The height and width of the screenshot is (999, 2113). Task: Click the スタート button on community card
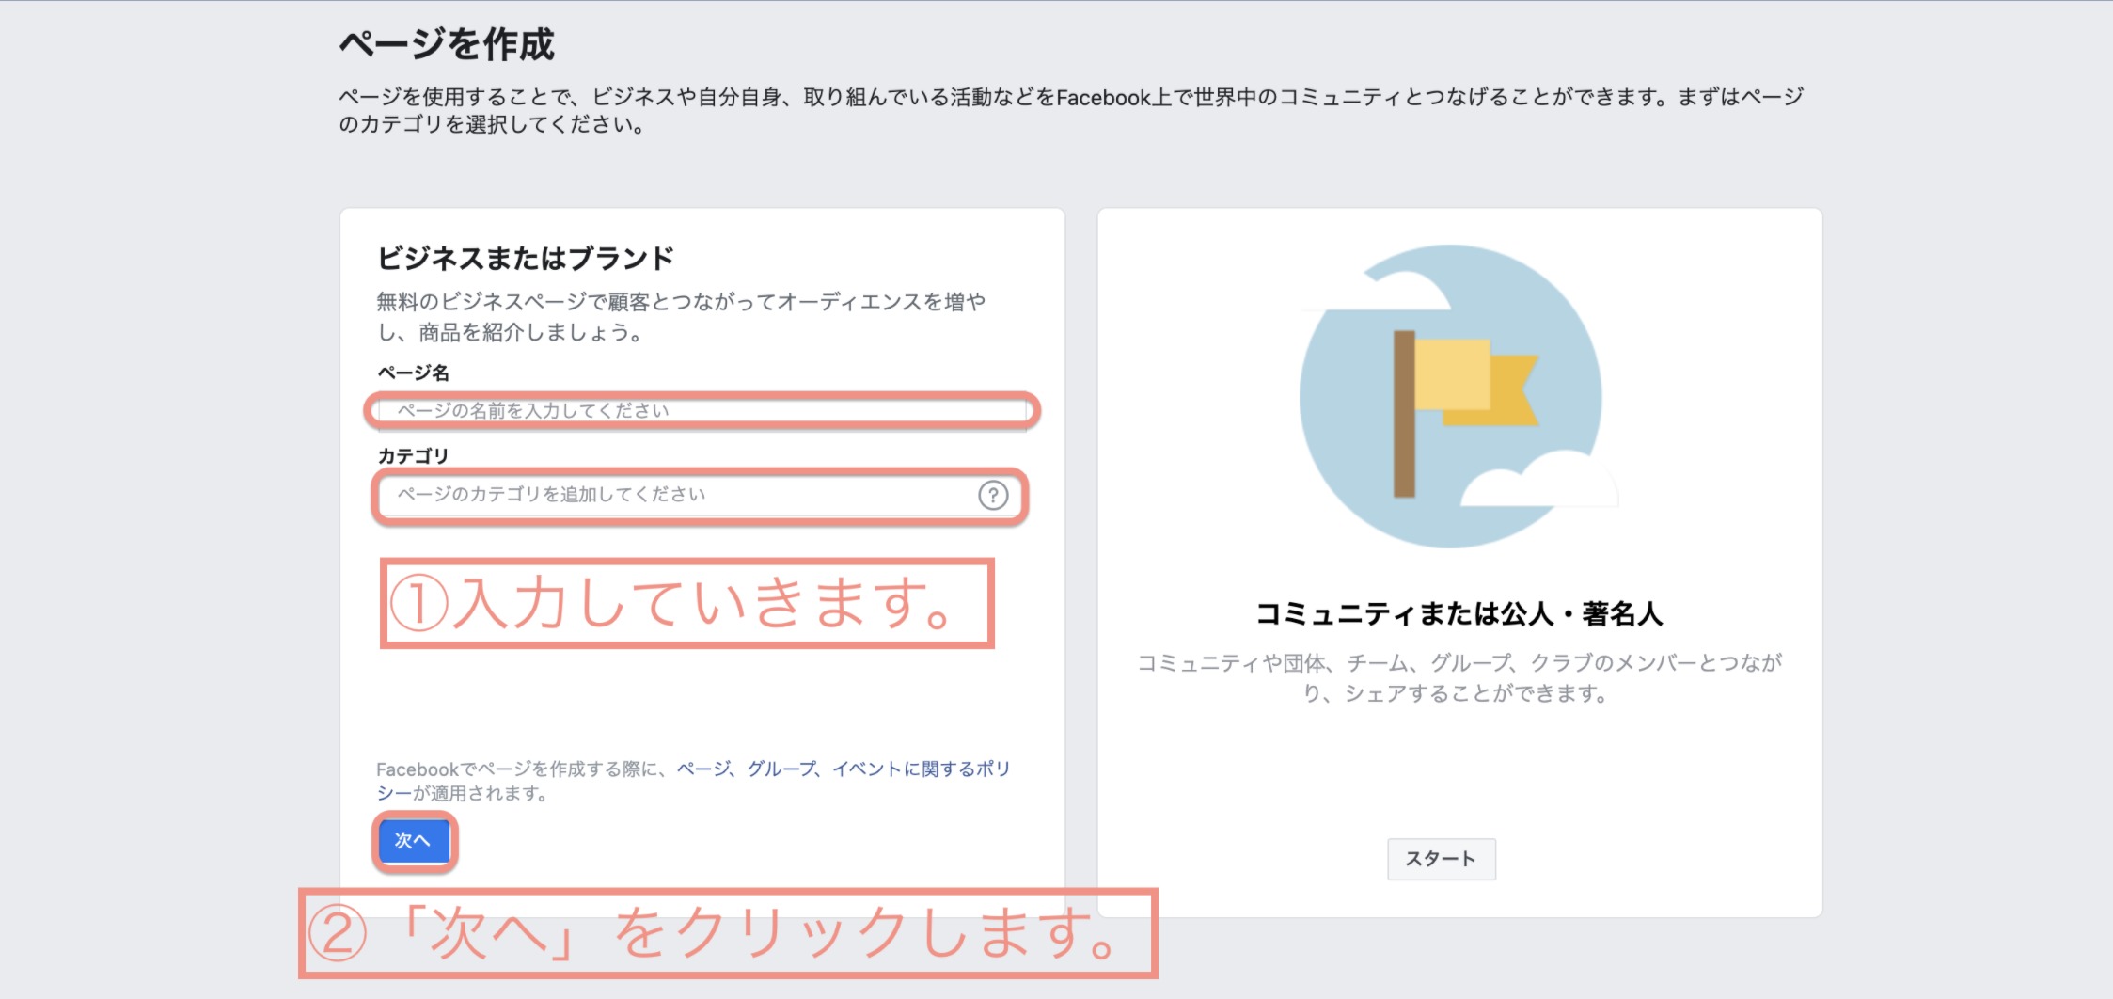click(x=1441, y=859)
